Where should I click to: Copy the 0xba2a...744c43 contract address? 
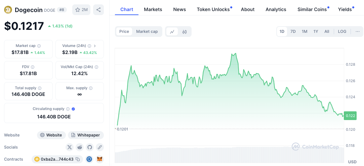[x=78, y=159]
